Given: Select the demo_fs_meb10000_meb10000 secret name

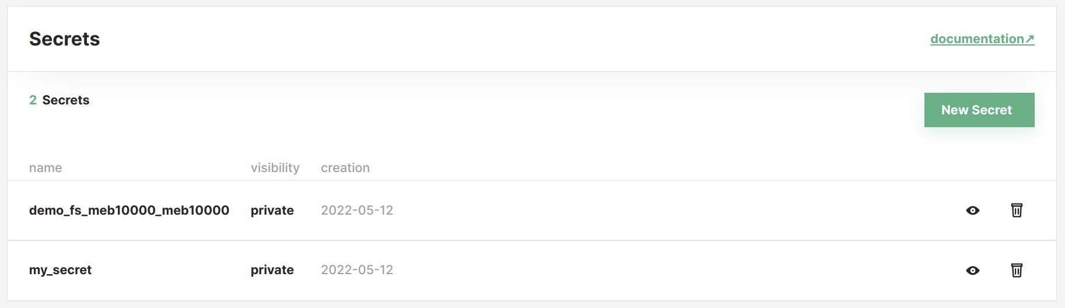Looking at the screenshot, I should (x=129, y=211).
